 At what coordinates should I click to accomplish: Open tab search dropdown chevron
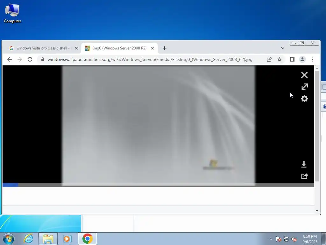(x=283, y=48)
